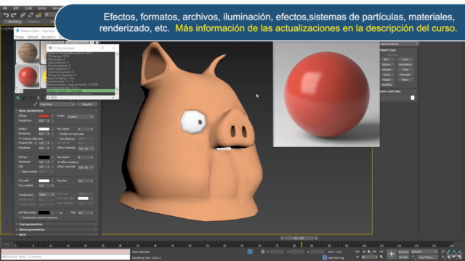Click the Isolate Selection toggle icon
Screen dimensions: 465x261
[250, 252]
